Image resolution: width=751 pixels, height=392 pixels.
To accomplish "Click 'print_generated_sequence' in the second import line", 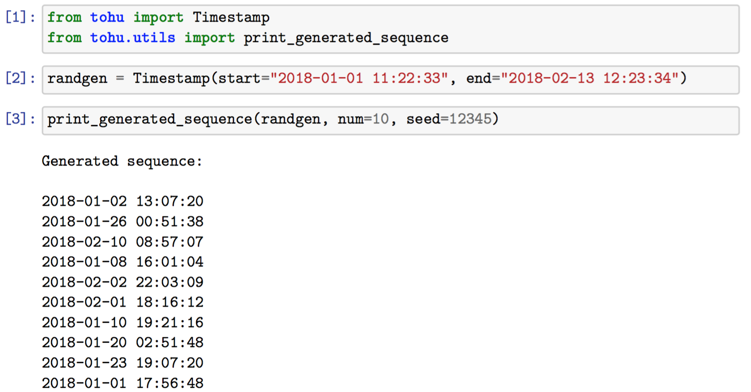I will pyautogui.click(x=346, y=38).
